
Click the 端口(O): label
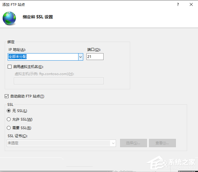point(94,50)
